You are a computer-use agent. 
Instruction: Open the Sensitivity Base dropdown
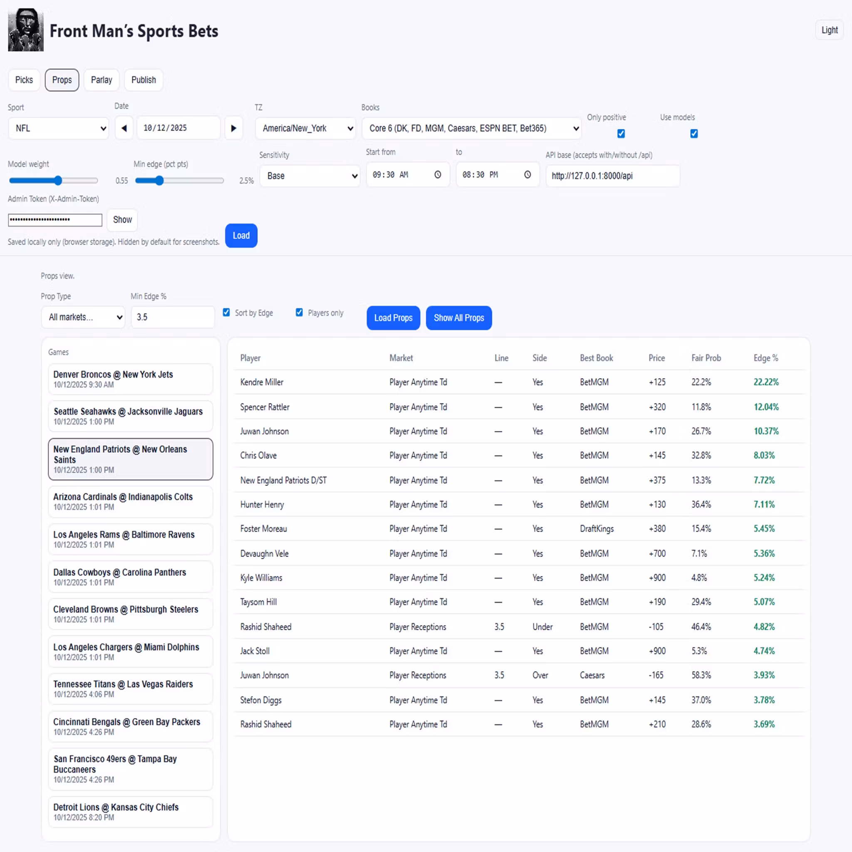pos(310,176)
